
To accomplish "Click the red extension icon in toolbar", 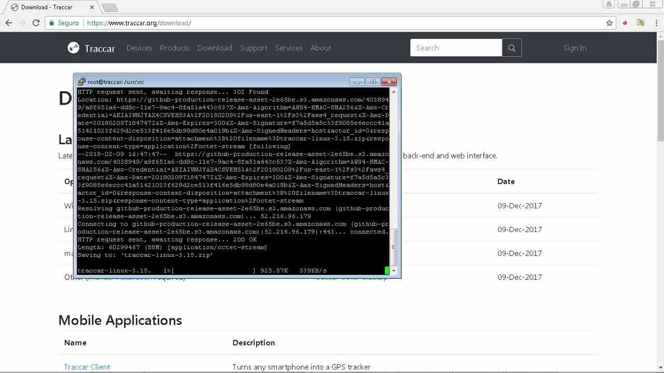I will 625,23.
